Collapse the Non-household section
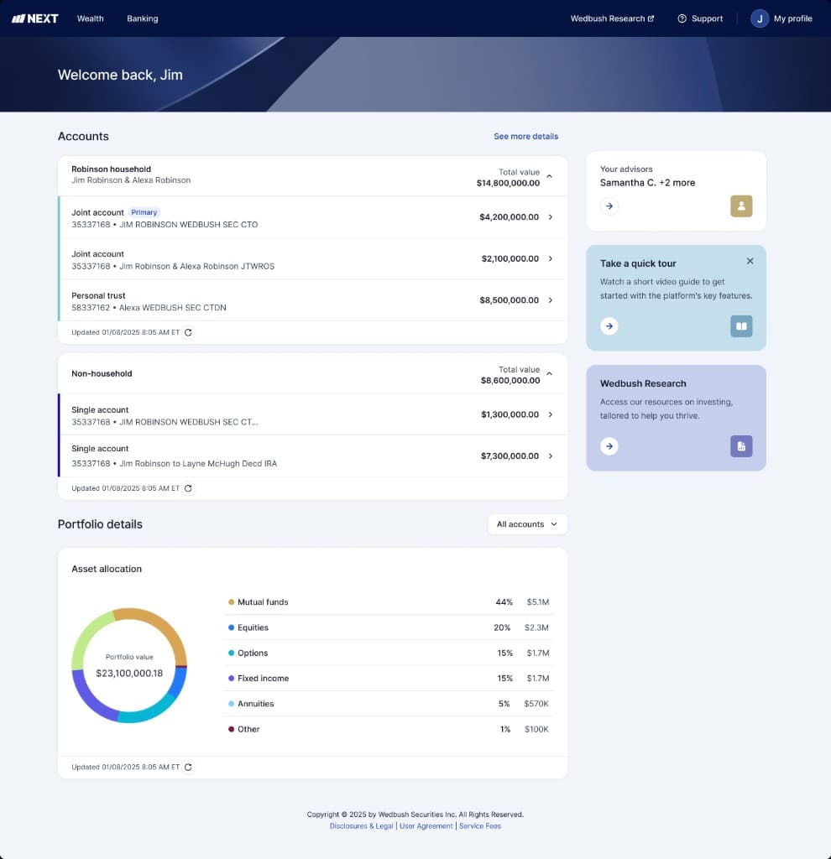This screenshot has height=859, width=831. click(549, 373)
